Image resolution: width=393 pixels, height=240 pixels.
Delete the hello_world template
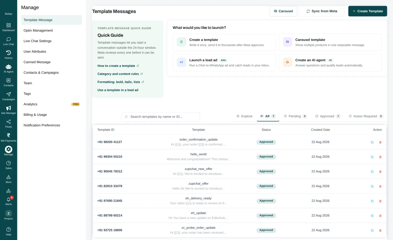tap(380, 157)
